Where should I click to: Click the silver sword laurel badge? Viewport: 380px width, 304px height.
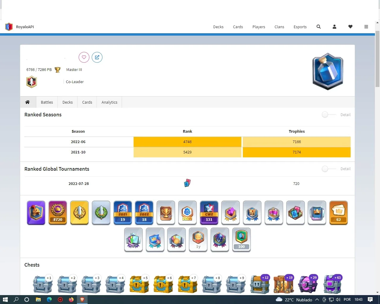click(x=101, y=213)
